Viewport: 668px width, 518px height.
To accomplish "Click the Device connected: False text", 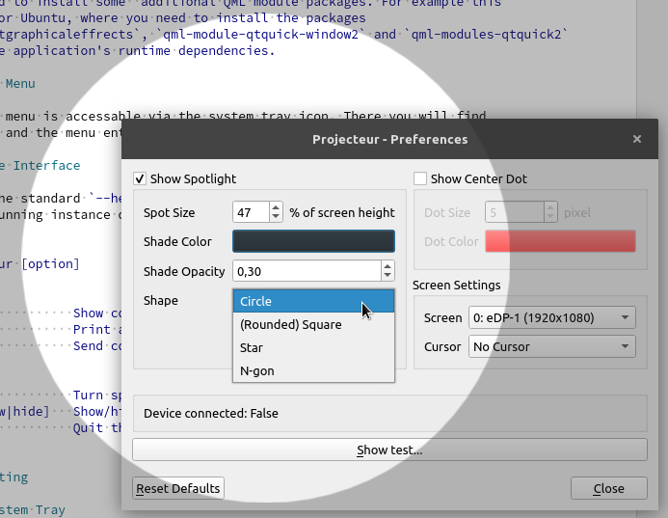I will click(211, 413).
